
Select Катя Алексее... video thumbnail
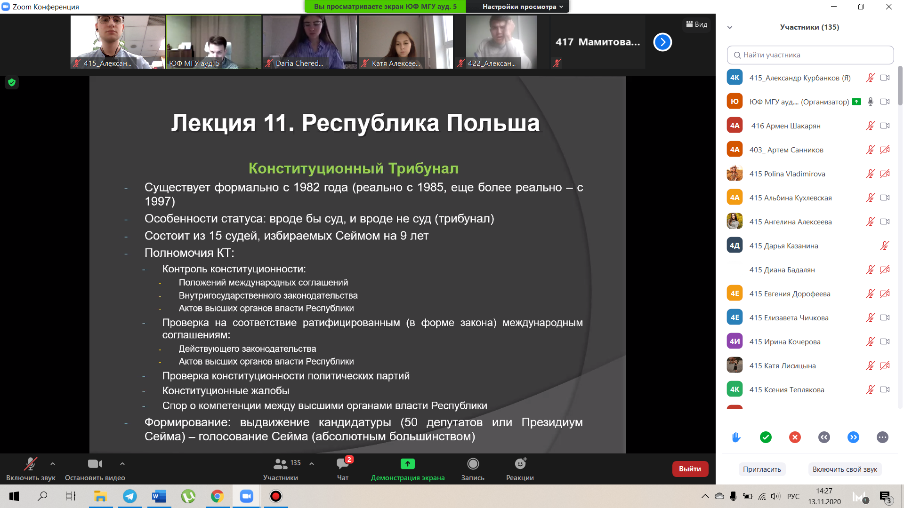coord(406,42)
